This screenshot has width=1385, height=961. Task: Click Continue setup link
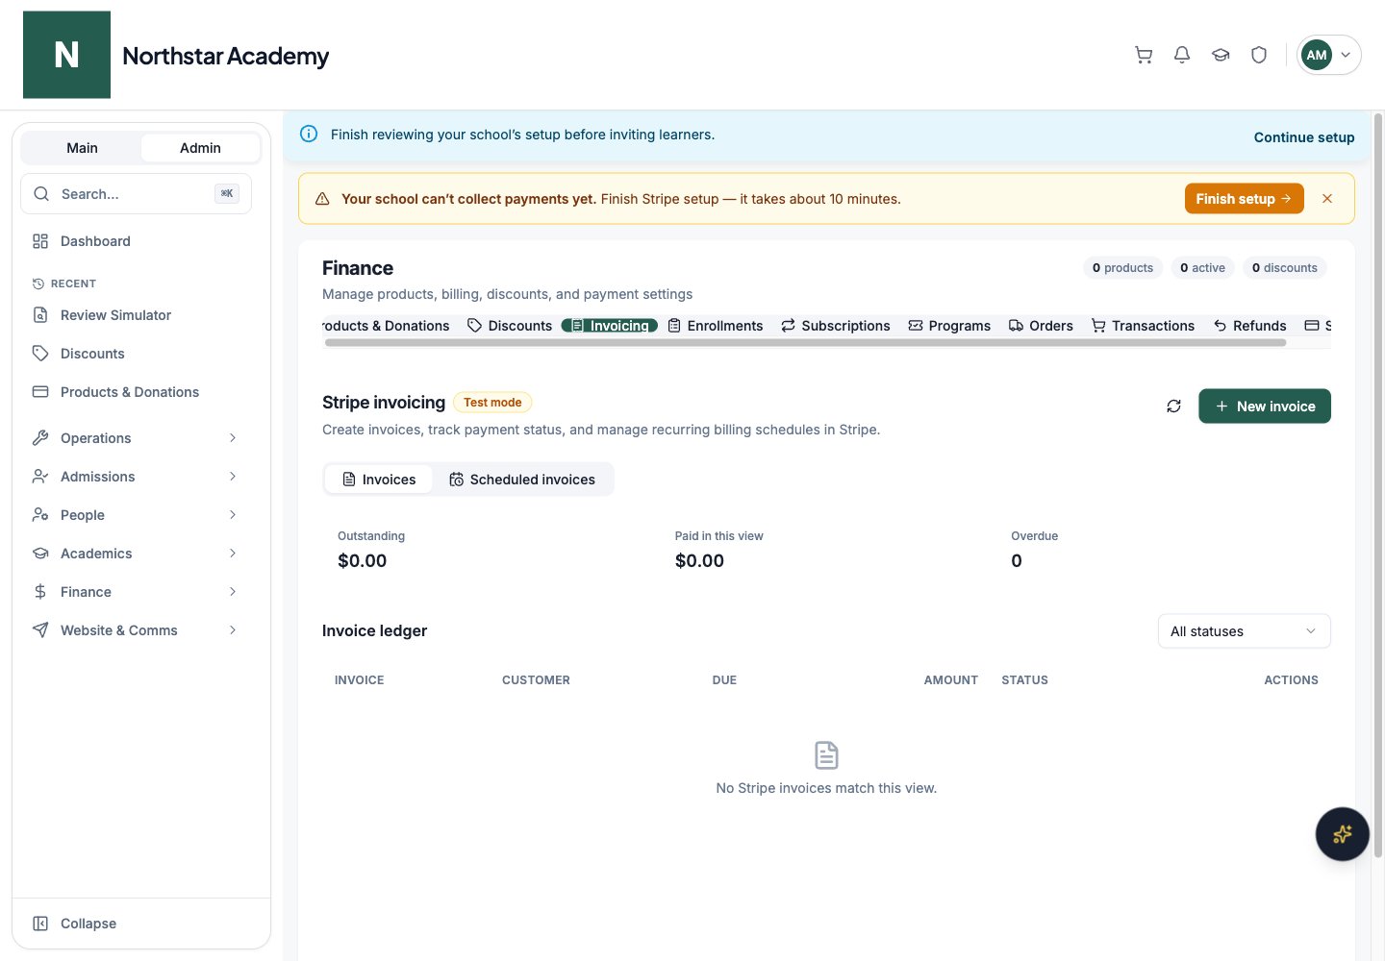(x=1304, y=137)
